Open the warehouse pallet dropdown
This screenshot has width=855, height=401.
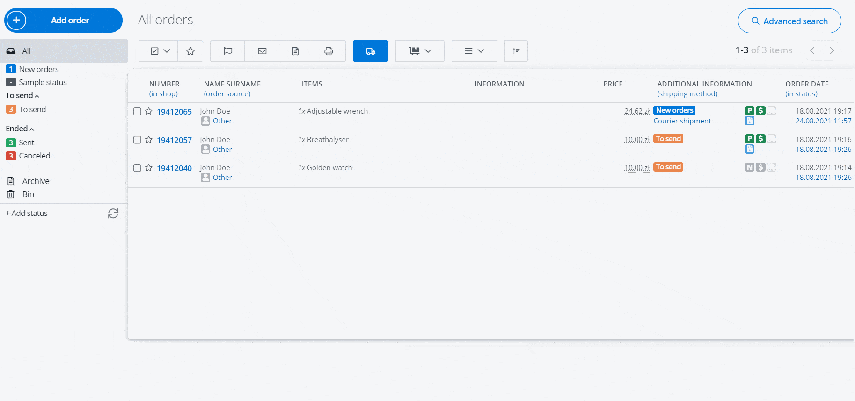click(420, 51)
